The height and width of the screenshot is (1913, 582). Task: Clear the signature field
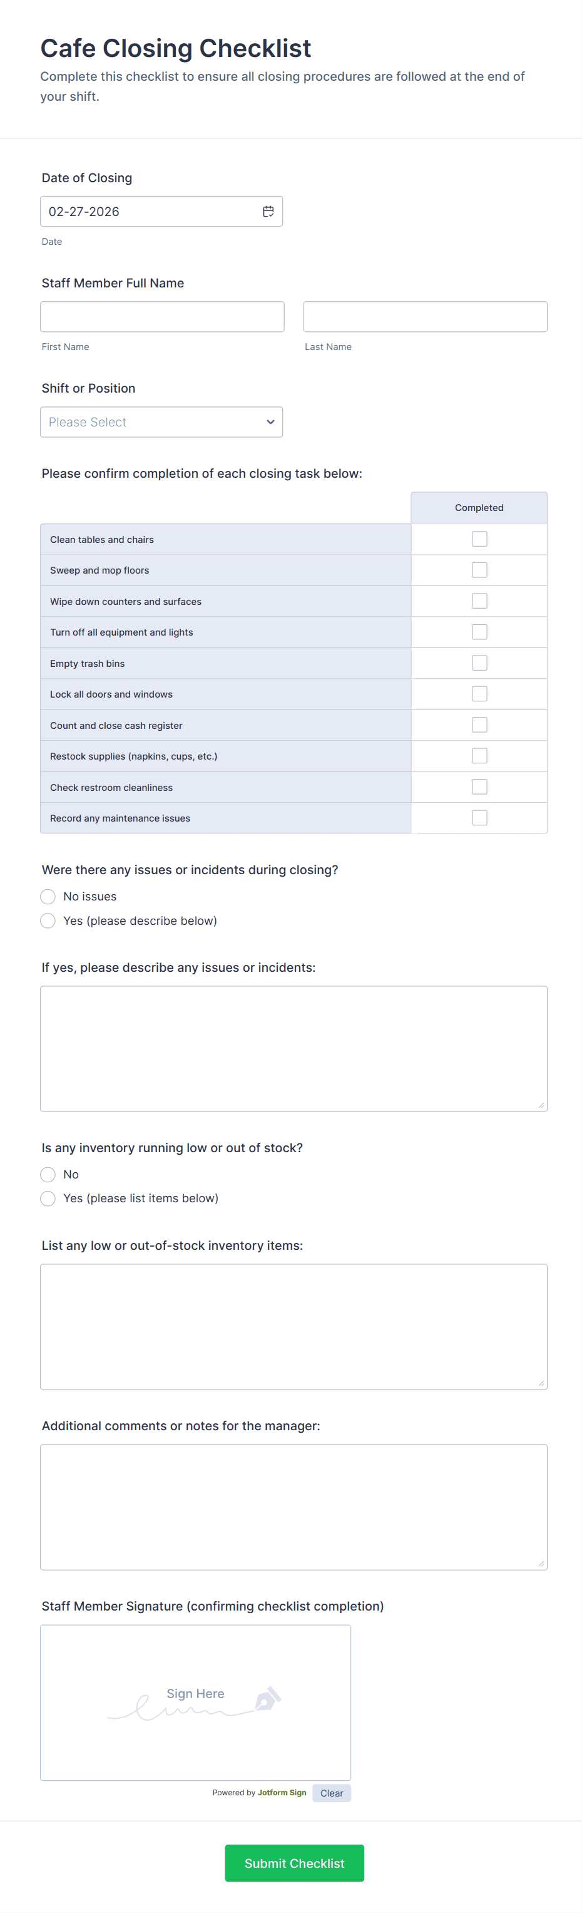click(331, 1793)
